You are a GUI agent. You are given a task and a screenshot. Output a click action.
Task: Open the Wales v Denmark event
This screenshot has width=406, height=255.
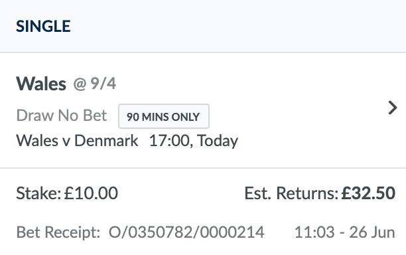point(77,141)
